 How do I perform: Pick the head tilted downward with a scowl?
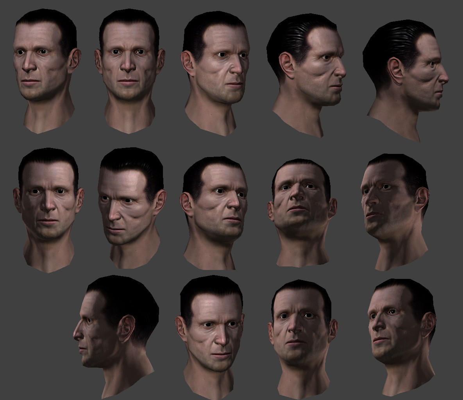tap(132, 208)
